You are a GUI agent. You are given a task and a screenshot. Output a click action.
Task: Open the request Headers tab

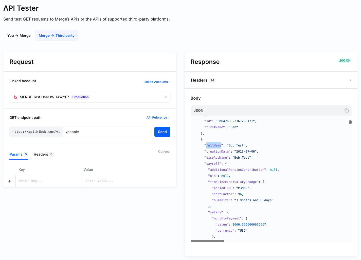tap(43, 154)
